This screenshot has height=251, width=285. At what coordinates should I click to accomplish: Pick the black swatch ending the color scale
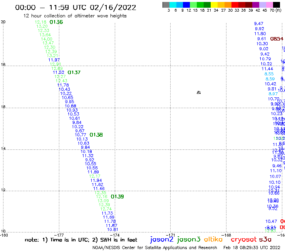[x=276, y=5]
